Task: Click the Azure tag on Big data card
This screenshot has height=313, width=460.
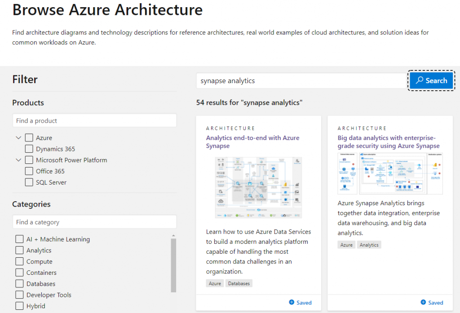Action: click(346, 245)
